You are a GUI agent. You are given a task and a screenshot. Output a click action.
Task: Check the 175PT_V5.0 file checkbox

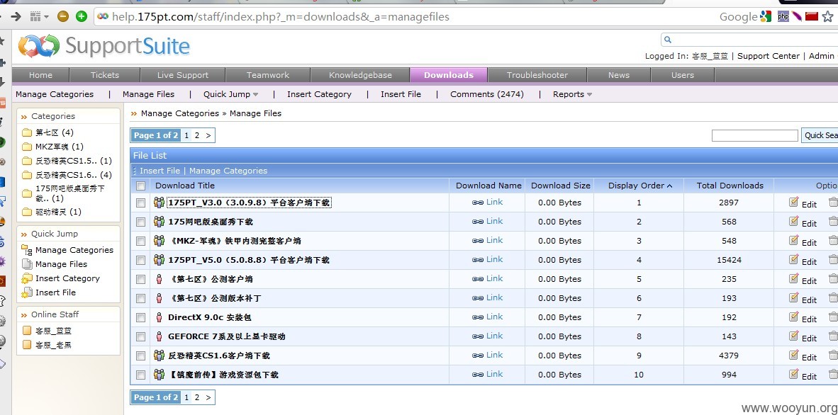point(140,261)
